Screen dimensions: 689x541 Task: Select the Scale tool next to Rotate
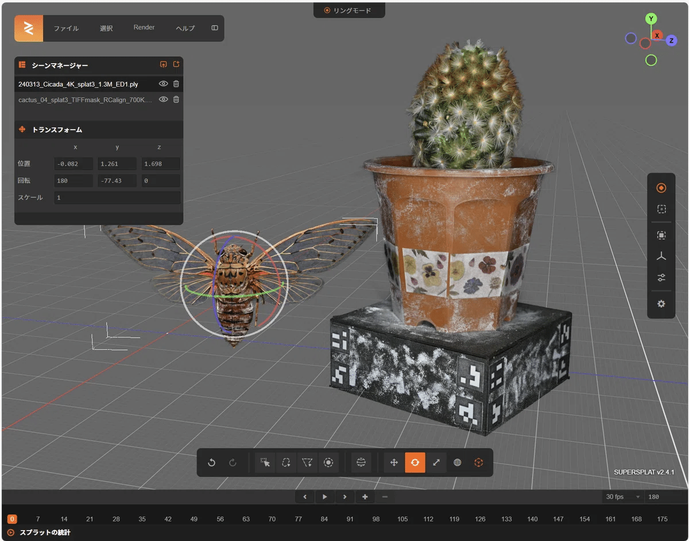pos(436,462)
